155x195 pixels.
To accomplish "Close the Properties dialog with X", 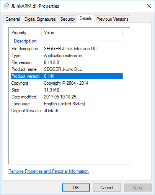I will [149, 6].
